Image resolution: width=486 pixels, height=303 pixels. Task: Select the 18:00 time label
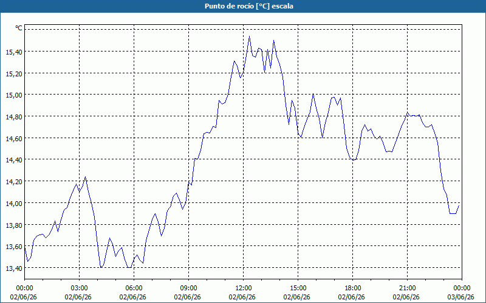(x=353, y=288)
